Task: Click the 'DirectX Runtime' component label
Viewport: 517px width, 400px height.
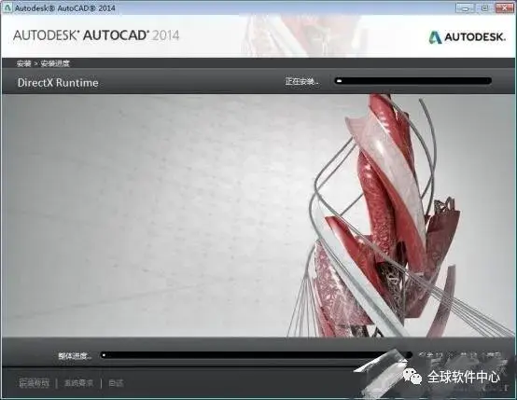Action: [58, 82]
